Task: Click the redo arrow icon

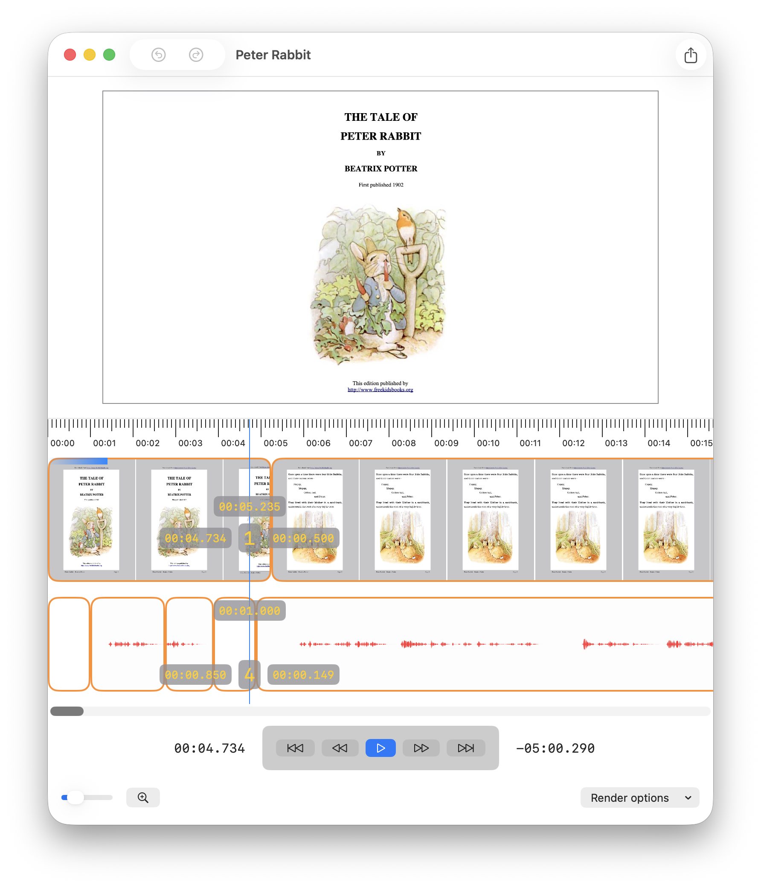Action: coord(196,55)
